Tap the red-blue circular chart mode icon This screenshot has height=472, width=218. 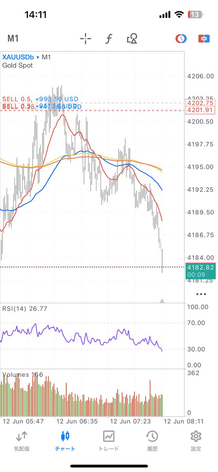click(181, 39)
